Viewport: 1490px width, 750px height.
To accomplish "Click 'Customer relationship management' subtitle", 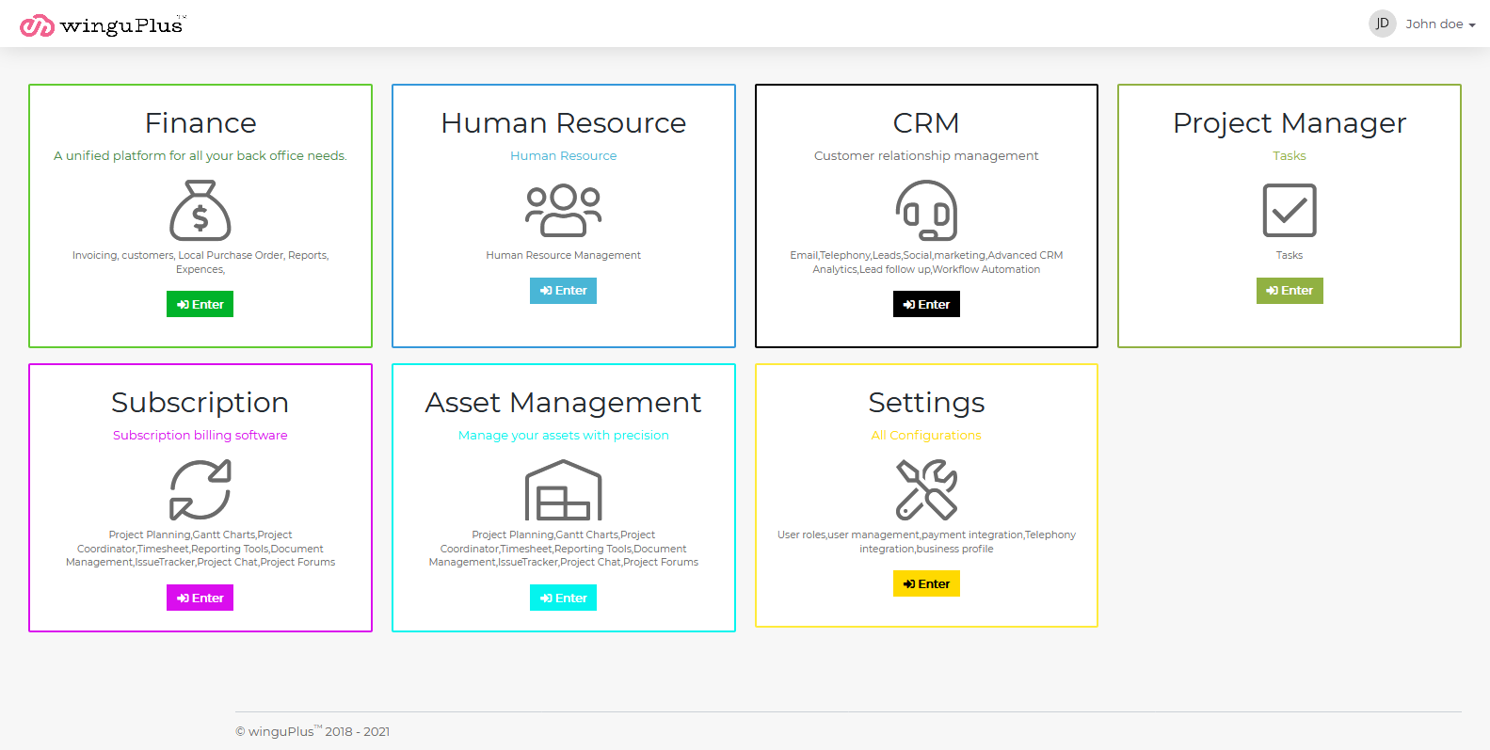I will (926, 155).
